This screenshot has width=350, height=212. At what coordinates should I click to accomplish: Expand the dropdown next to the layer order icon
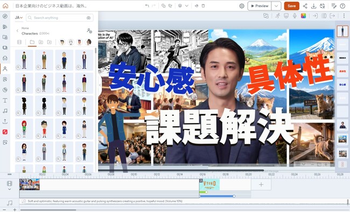[x=187, y=6]
